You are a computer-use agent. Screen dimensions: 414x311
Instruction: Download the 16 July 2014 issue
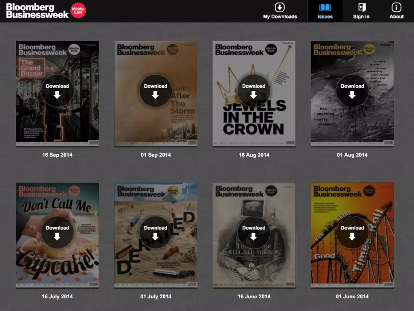point(57,233)
